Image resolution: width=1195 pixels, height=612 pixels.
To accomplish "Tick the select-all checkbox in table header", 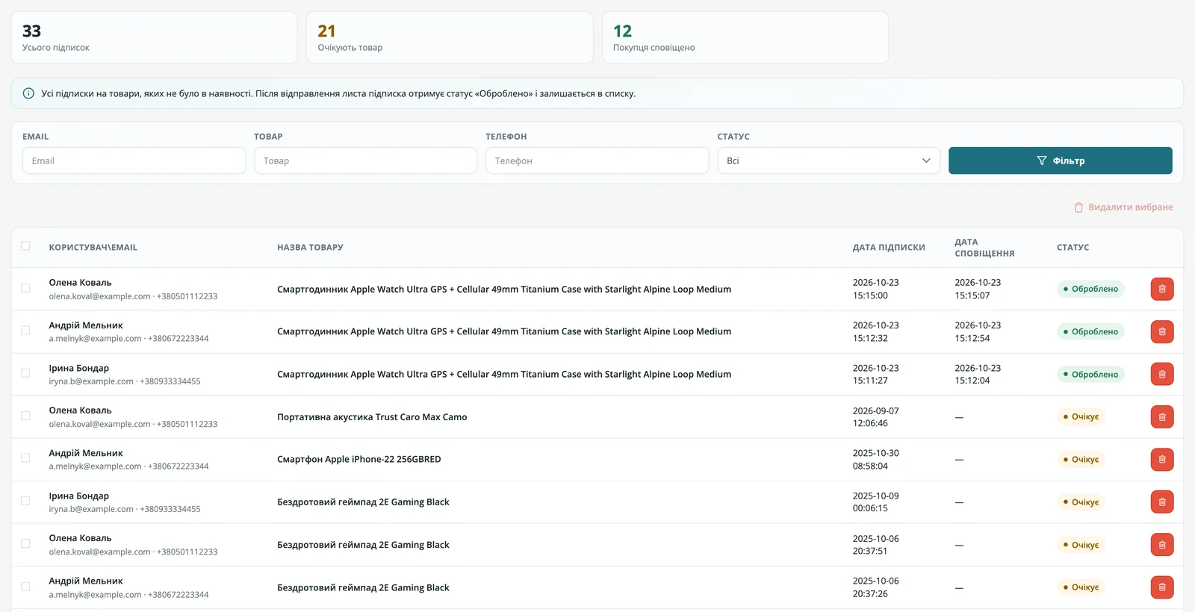I will point(25,246).
